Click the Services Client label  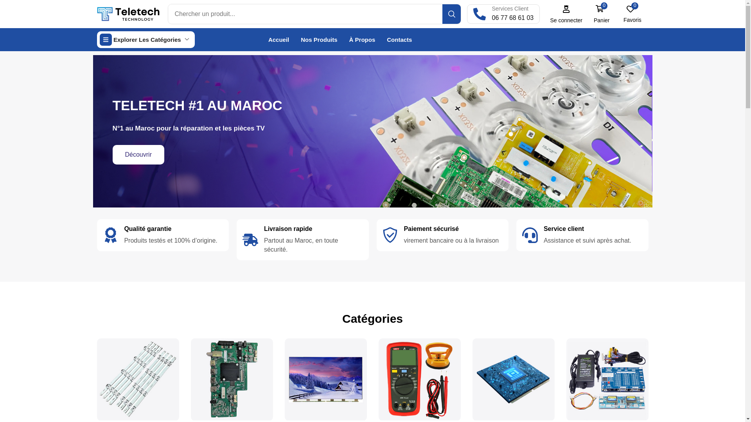coord(510,9)
